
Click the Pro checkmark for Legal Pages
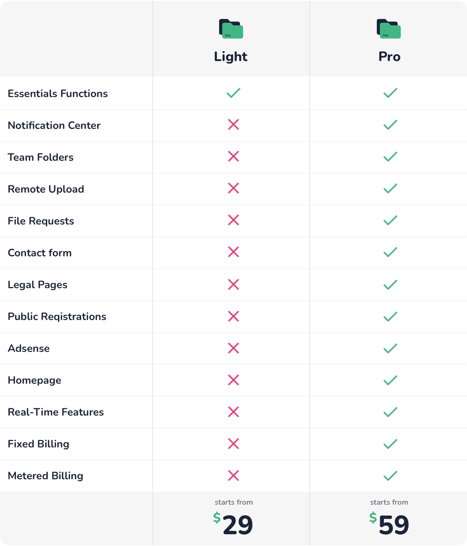[x=390, y=285]
